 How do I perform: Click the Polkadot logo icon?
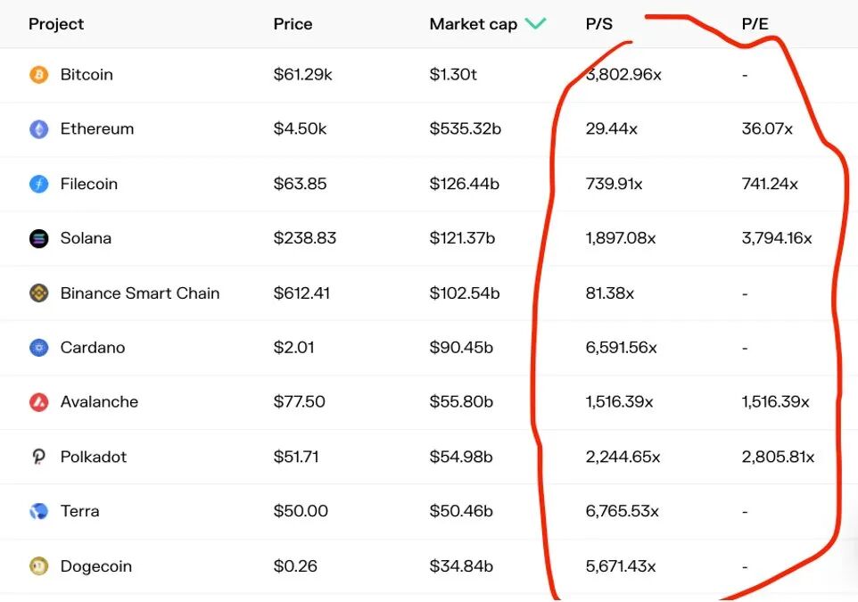click(x=39, y=458)
